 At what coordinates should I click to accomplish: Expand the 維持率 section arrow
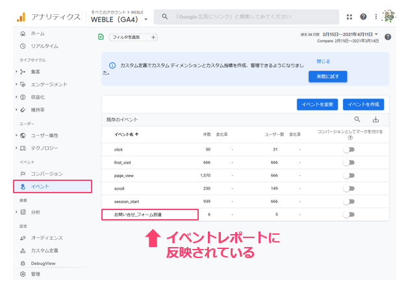click(16, 110)
